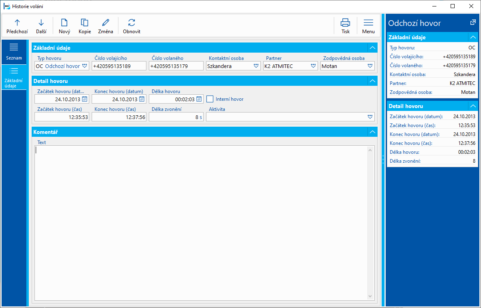Viewport: 481px width, 308px height.
Task: Open calendar for Začátek hovoru date
Action: (x=85, y=99)
